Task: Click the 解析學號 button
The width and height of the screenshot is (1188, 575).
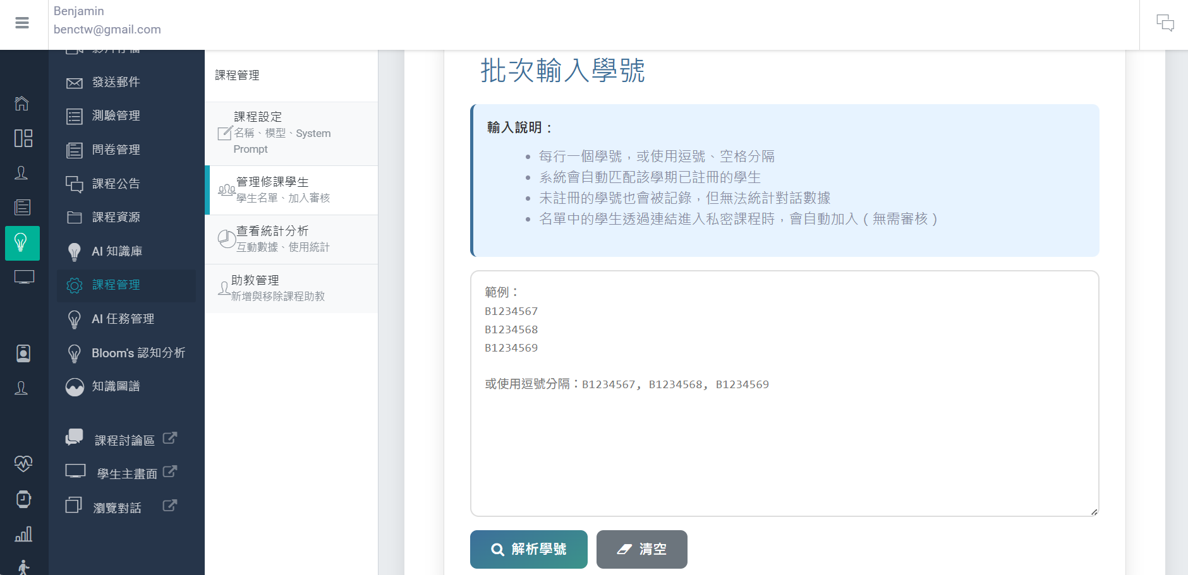Action: click(x=528, y=549)
